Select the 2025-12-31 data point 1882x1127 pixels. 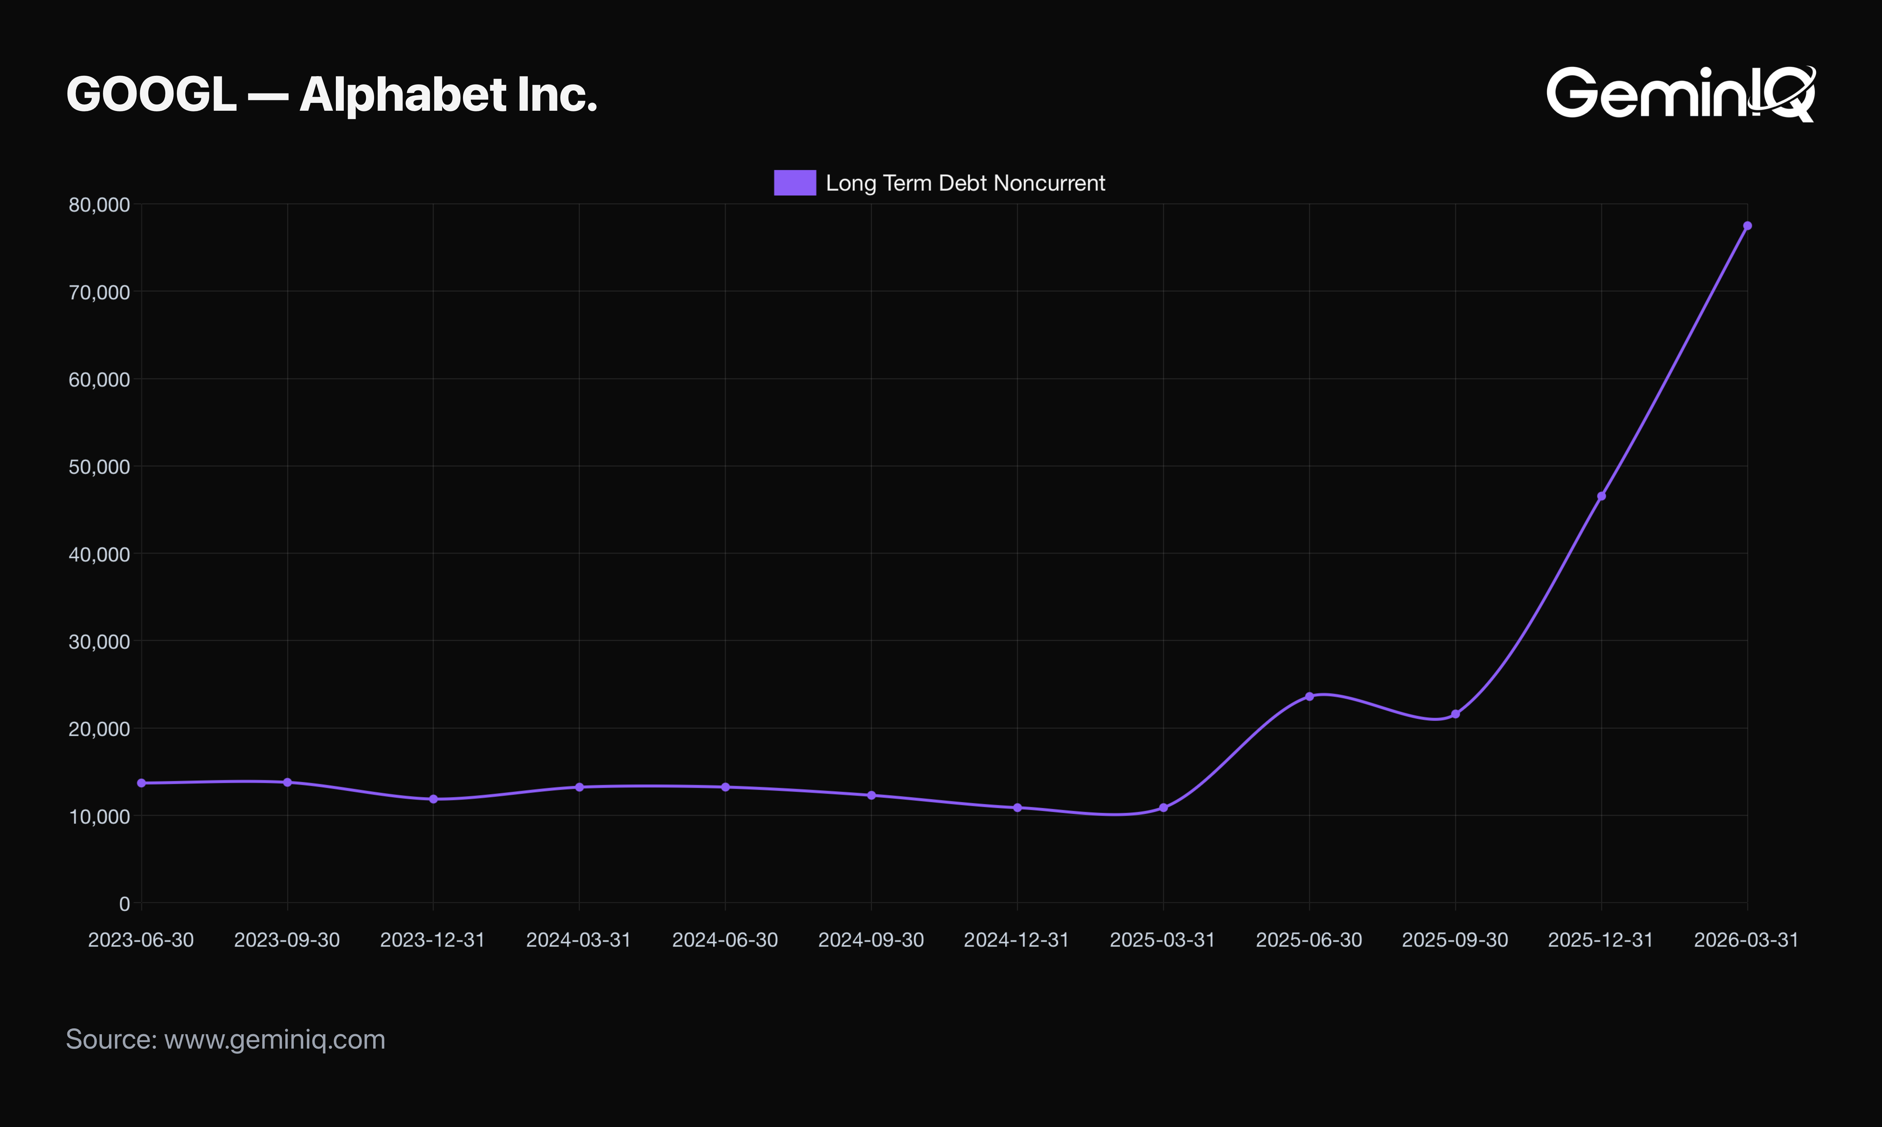pos(1602,496)
